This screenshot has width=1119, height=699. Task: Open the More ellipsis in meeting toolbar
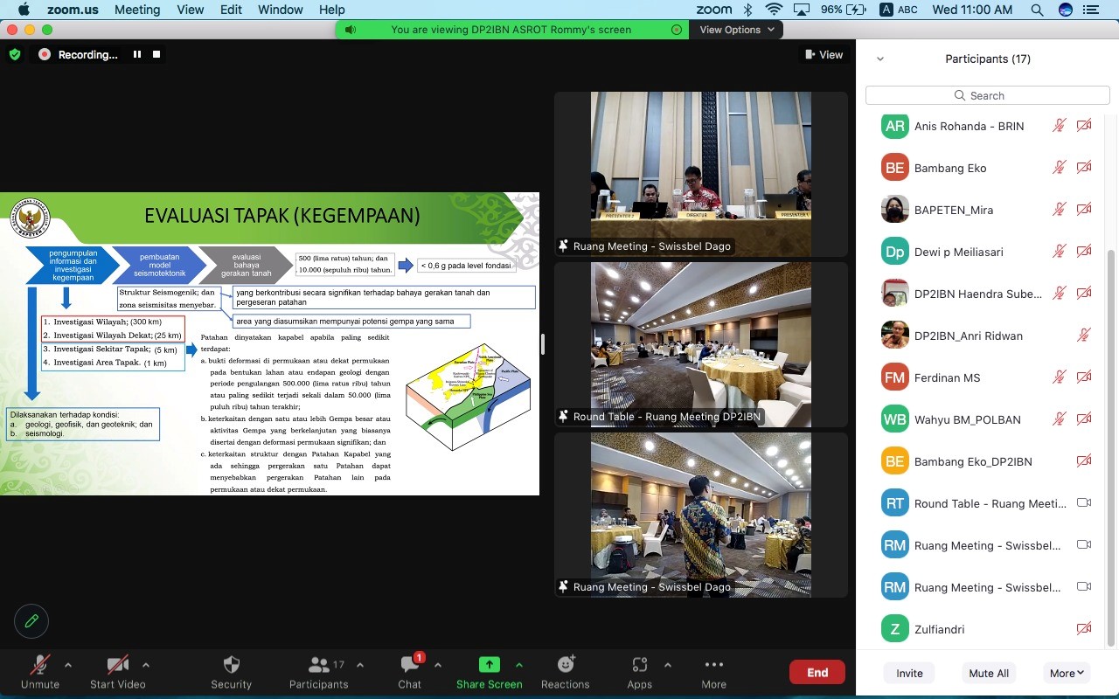pyautogui.click(x=713, y=665)
